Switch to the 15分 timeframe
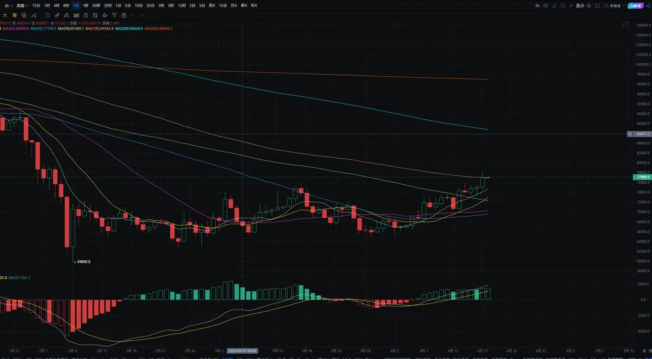 click(x=36, y=6)
